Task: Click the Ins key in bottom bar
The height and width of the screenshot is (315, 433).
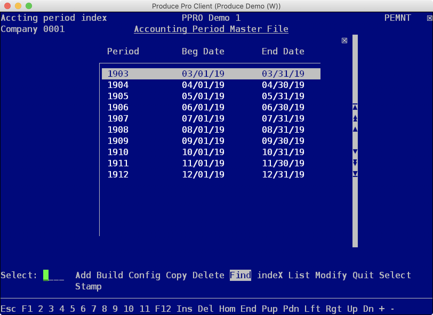Action: [185, 309]
